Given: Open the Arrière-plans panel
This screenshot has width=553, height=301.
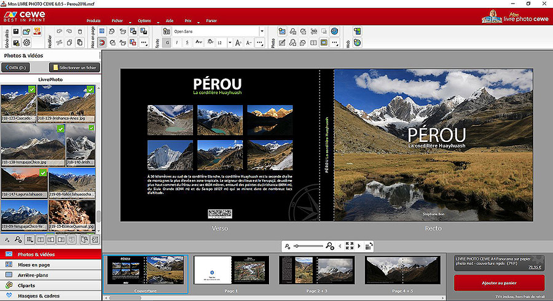Looking at the screenshot, I should point(51,275).
